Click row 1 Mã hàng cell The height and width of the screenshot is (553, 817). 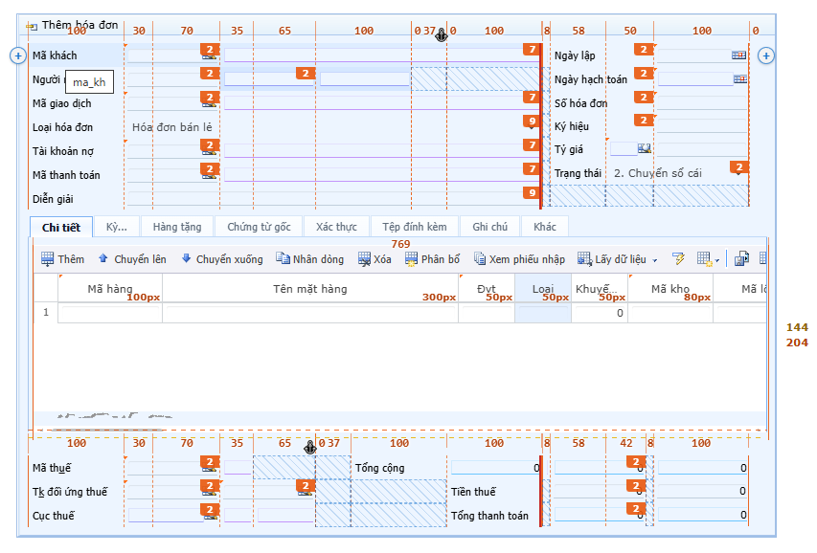pos(110,313)
